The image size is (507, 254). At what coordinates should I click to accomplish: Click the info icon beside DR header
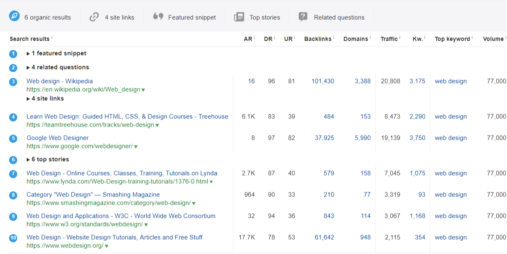click(x=274, y=37)
